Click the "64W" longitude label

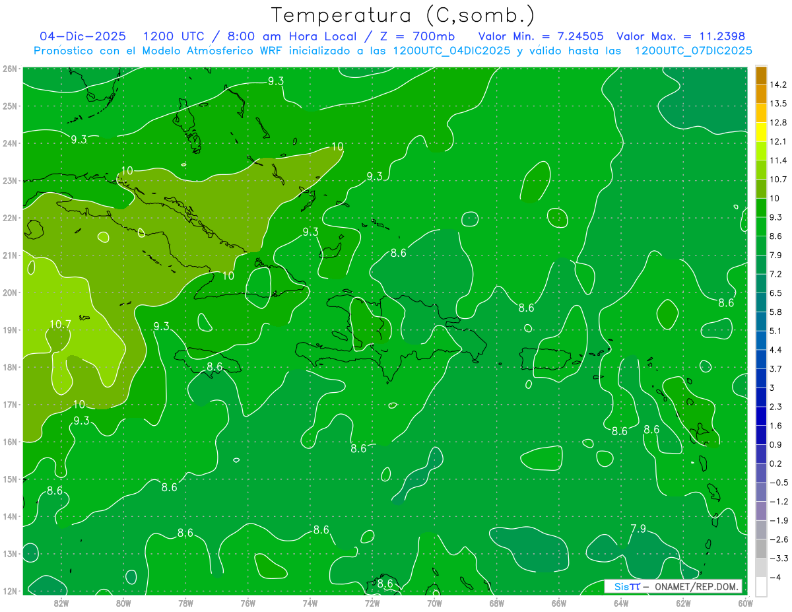pyautogui.click(x=620, y=603)
